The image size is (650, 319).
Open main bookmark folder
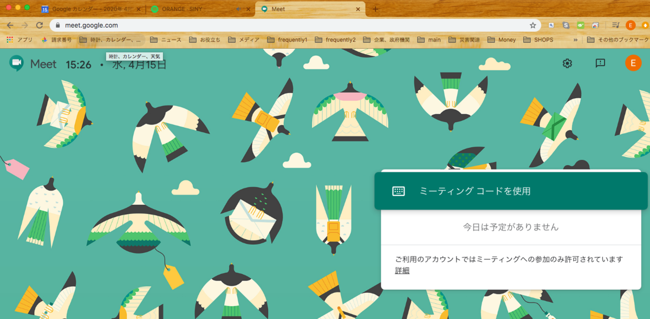click(428, 40)
